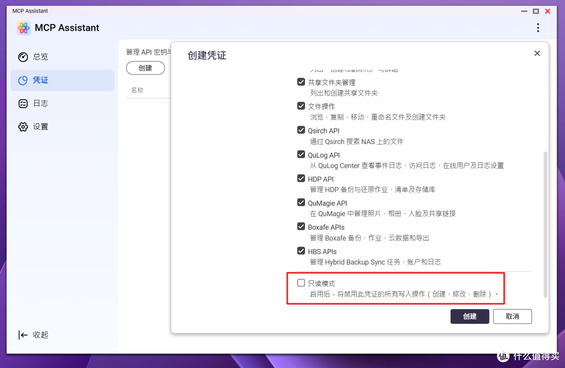565x368 pixels.
Task: Click the MCP Assistant flower logo icon
Action: (24, 28)
